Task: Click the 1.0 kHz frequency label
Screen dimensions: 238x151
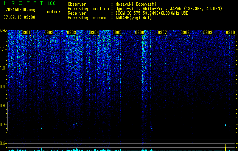Action: [3, 68]
